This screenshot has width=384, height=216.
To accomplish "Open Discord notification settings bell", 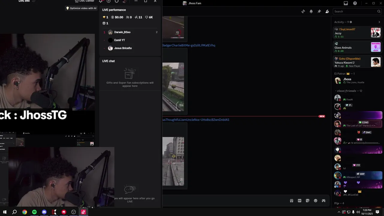I will [x=311, y=11].
